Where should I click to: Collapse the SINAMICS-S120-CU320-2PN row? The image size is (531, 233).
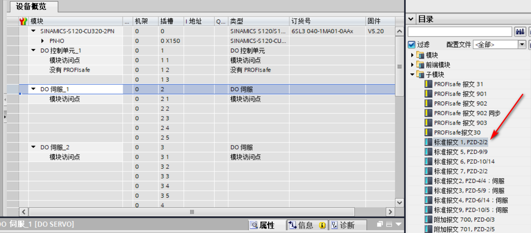(x=33, y=31)
